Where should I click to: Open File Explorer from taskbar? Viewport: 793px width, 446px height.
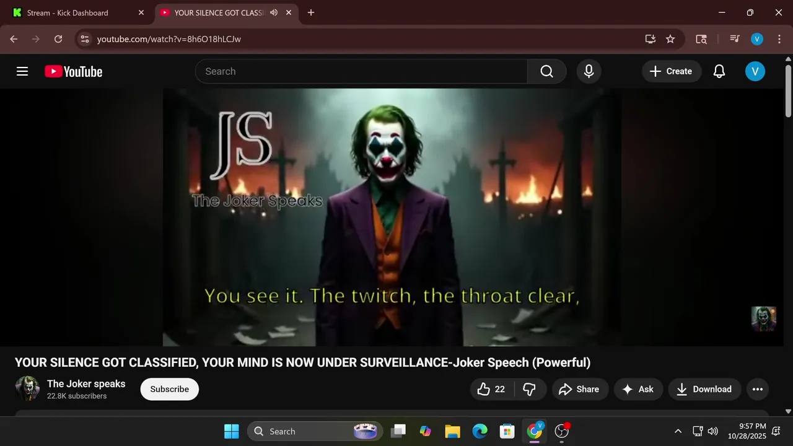(452, 431)
